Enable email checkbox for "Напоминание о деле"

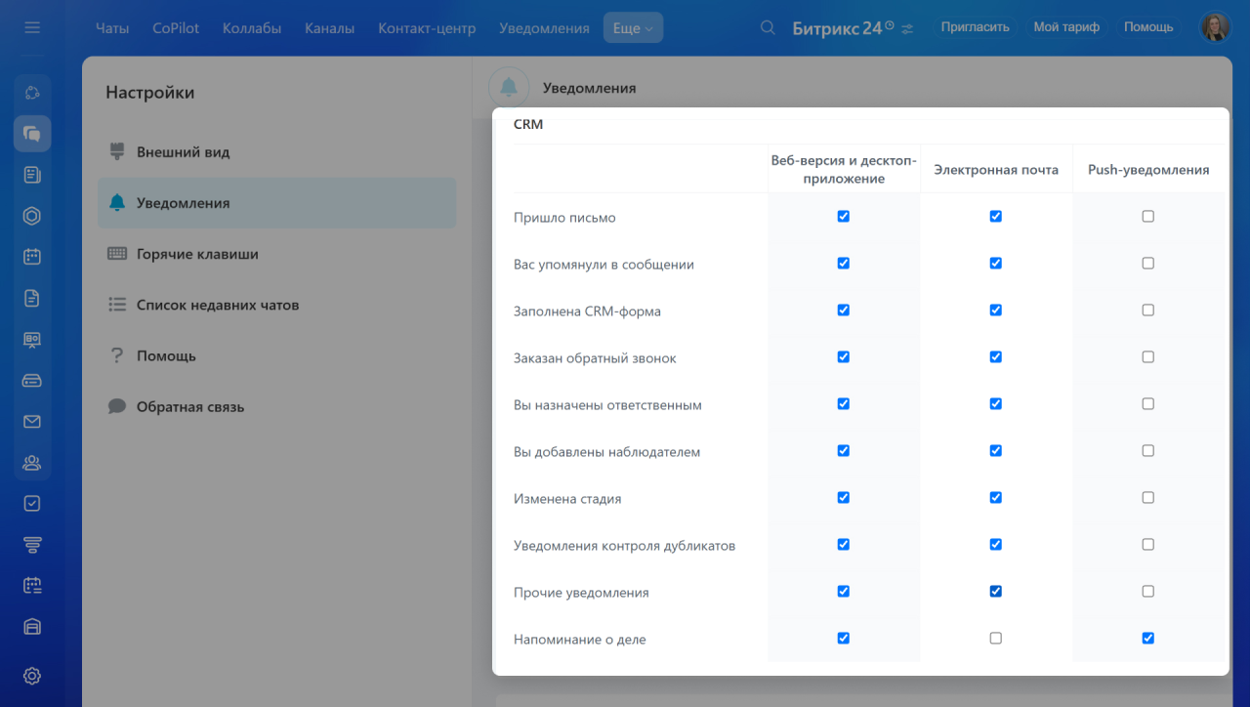(x=995, y=639)
